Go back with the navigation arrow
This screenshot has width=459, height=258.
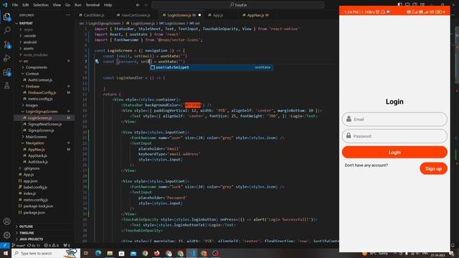[x=138, y=5]
